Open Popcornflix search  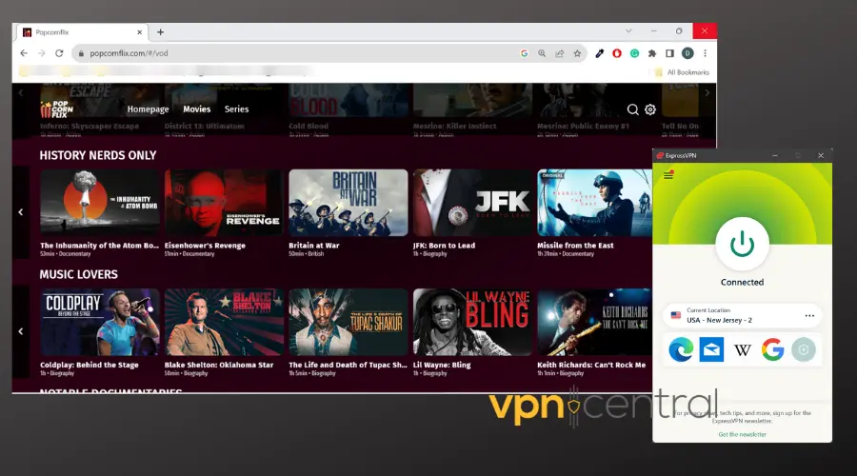coord(633,109)
